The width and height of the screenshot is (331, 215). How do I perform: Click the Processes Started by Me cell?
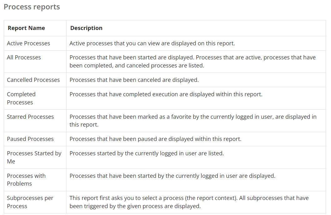[x=34, y=157]
